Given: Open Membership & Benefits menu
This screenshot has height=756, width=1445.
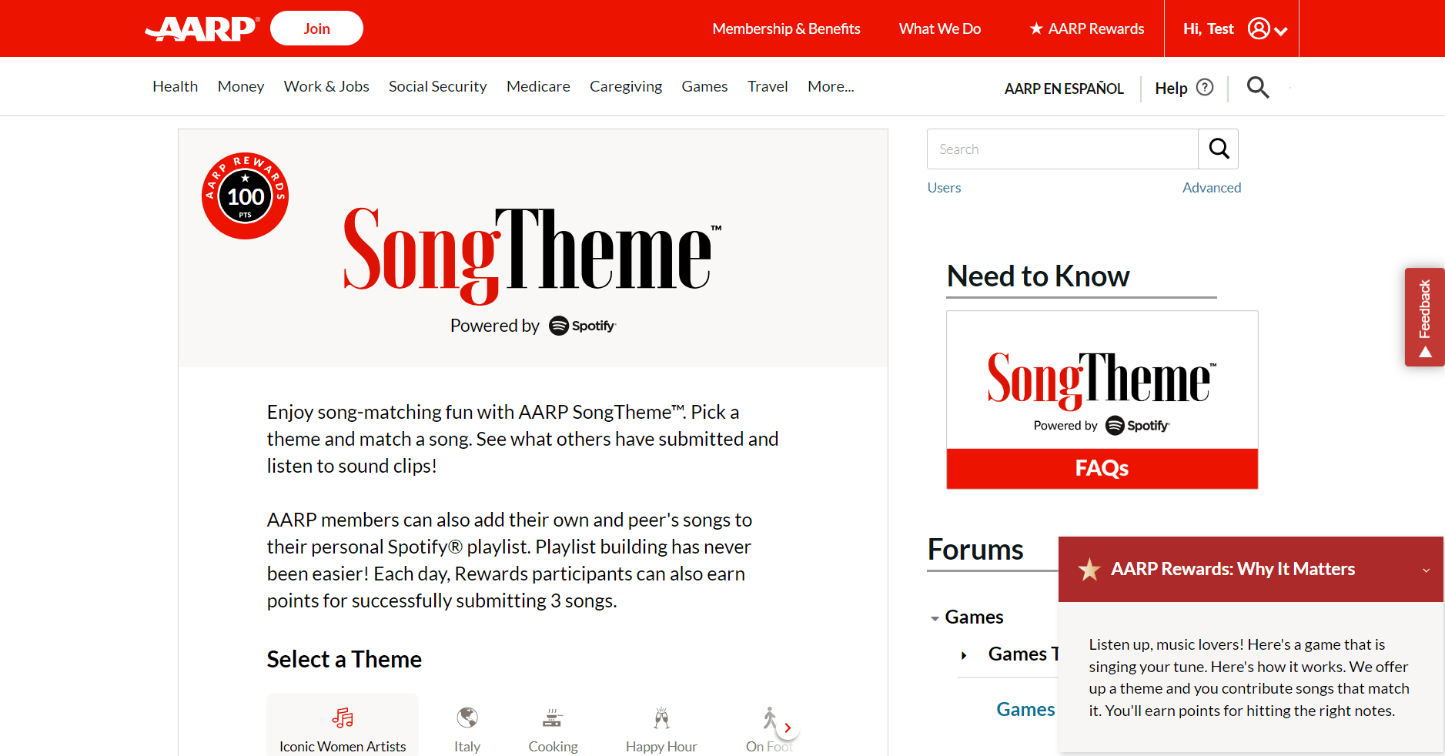Looking at the screenshot, I should 786,28.
